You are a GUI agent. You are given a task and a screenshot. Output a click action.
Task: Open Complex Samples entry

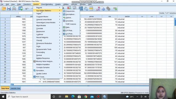(x=48, y=67)
